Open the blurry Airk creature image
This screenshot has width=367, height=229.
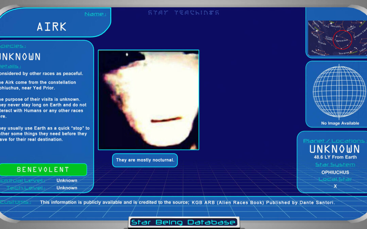148,100
